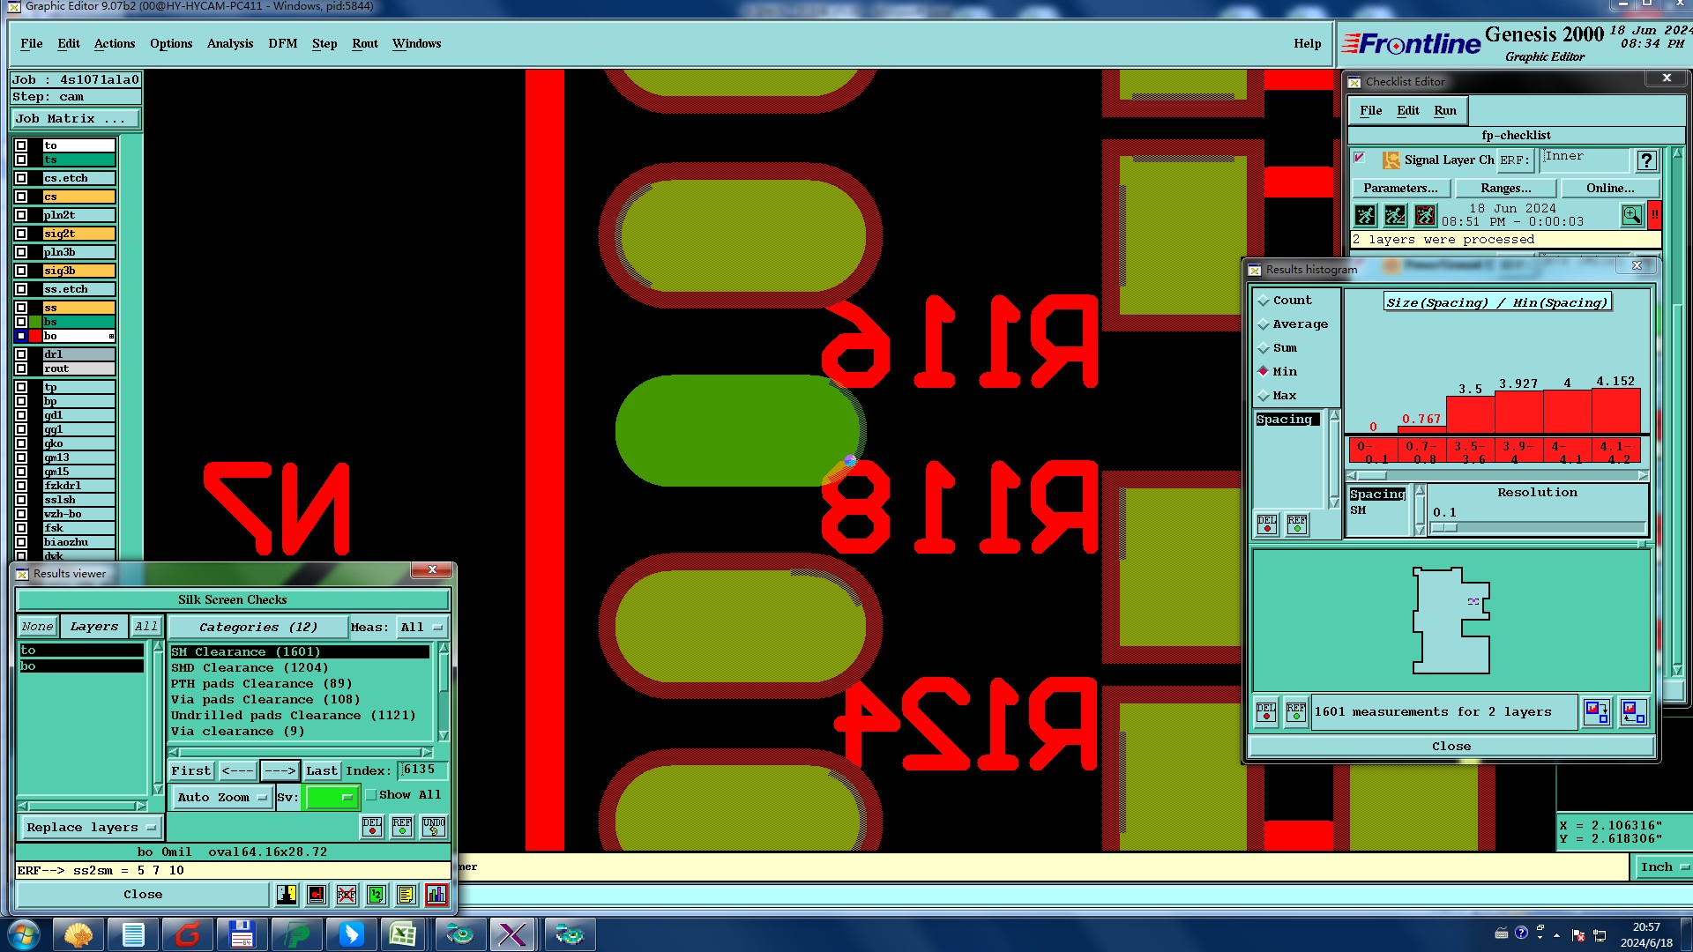
Task: Click the question mark help icon
Action: (1646, 160)
